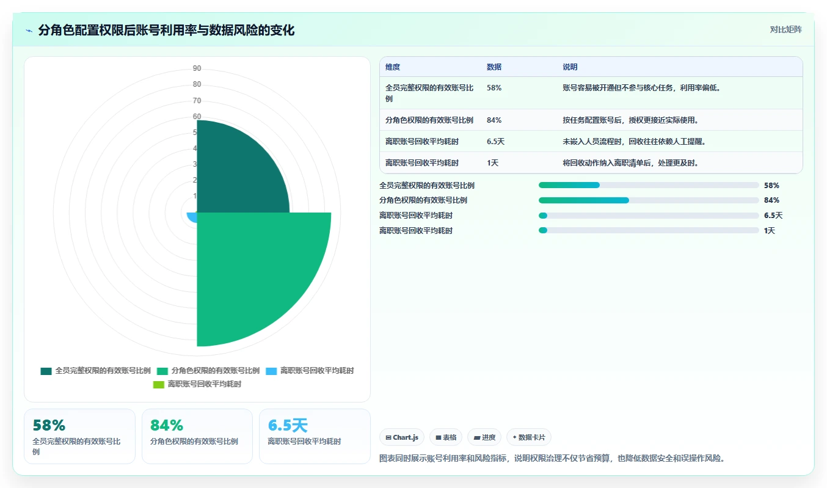Click the 全员完整权限的有效账号比例 progress row label
827x488 pixels.
pos(427,186)
